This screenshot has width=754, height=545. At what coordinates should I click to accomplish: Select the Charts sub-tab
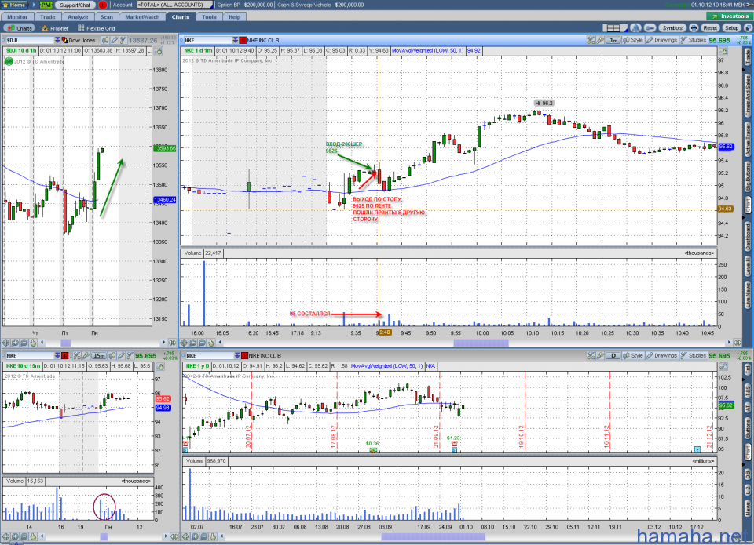pyautogui.click(x=20, y=28)
